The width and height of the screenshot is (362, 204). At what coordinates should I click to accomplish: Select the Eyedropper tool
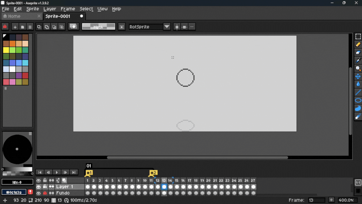point(358,60)
